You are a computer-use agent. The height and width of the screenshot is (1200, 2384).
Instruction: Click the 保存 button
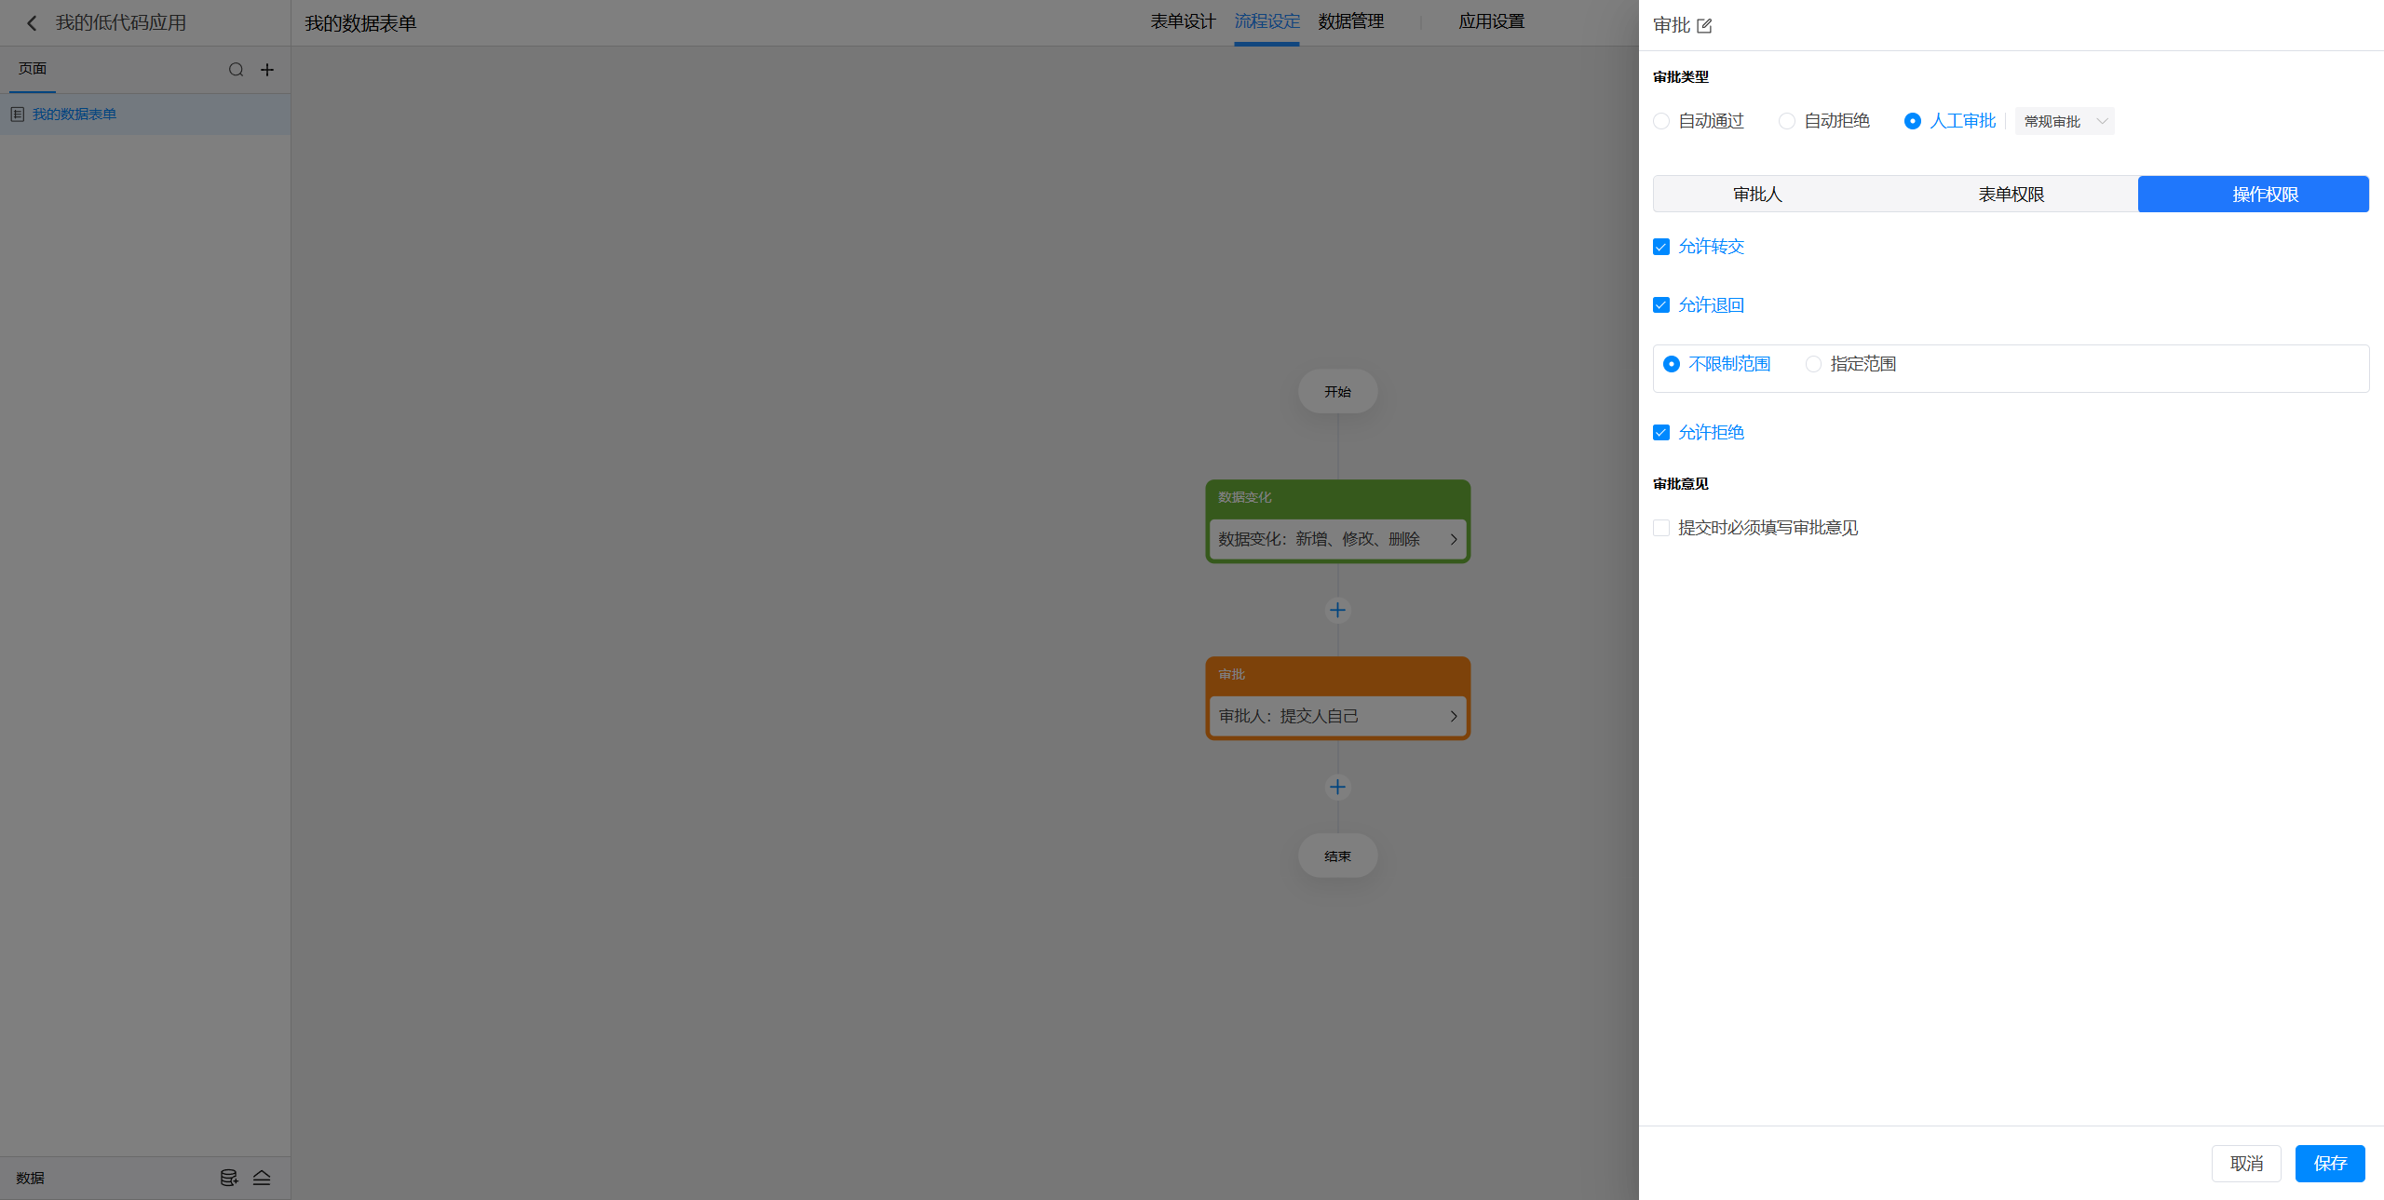coord(2329,1164)
